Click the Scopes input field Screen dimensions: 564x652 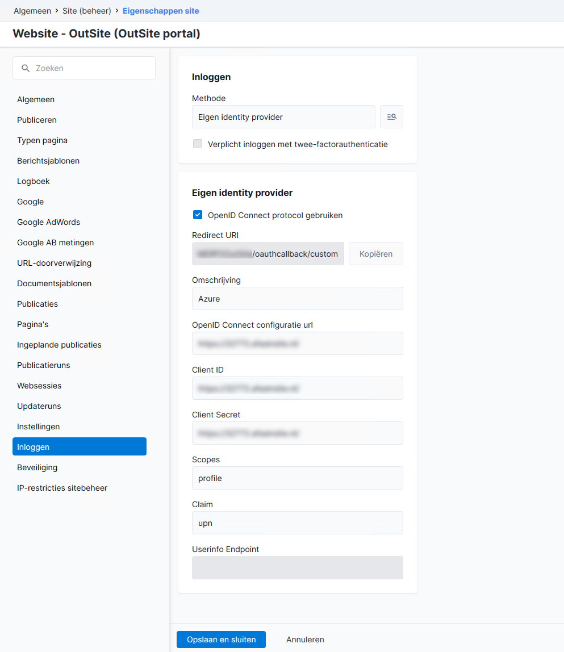click(298, 478)
